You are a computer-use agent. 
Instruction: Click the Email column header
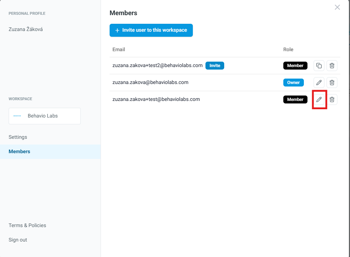coord(119,49)
